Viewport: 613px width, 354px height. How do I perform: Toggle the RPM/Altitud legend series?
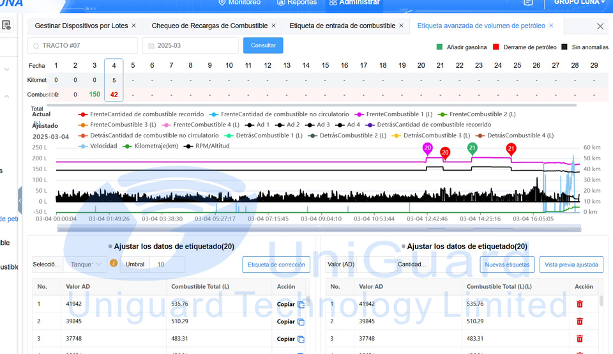tap(207, 146)
